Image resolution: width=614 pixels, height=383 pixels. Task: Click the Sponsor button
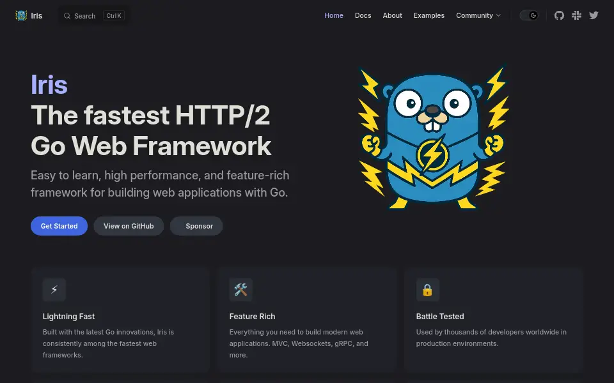[x=196, y=226]
